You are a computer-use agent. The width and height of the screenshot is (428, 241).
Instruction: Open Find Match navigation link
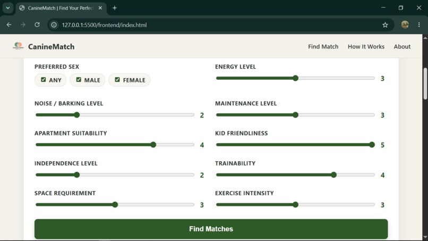[323, 46]
